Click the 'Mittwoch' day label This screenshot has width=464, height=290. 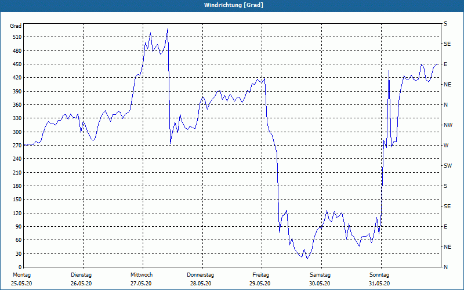[x=142, y=275]
